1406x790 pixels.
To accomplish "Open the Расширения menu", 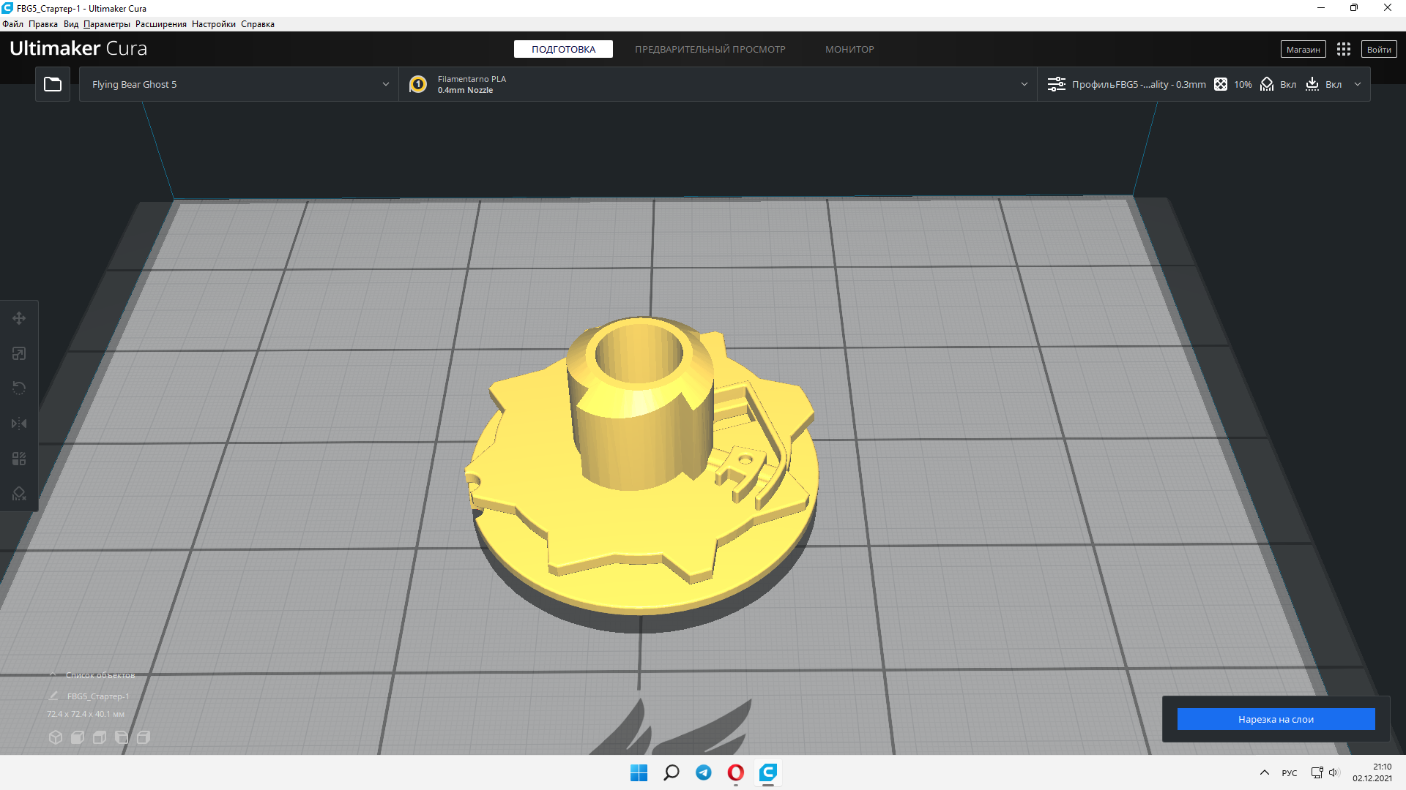I will (x=160, y=24).
